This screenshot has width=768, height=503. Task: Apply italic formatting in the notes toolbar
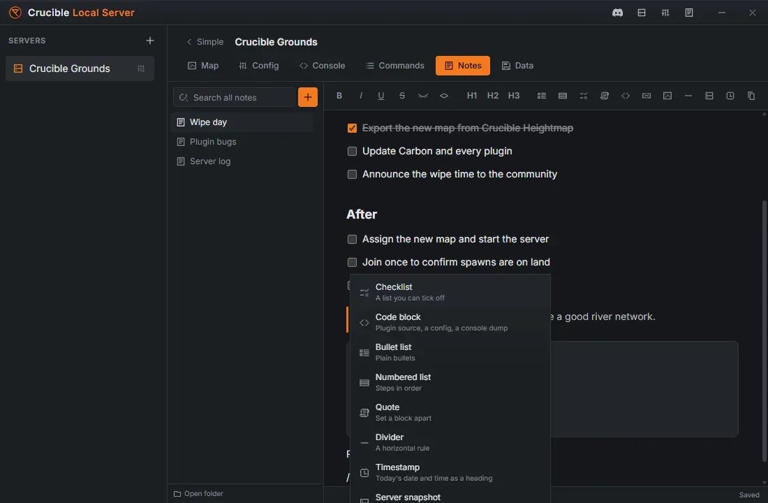(360, 96)
